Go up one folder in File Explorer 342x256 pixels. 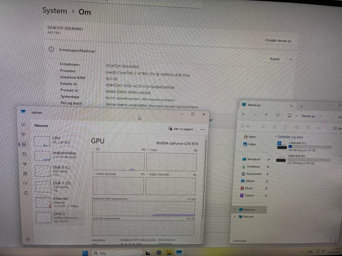pos(266,115)
